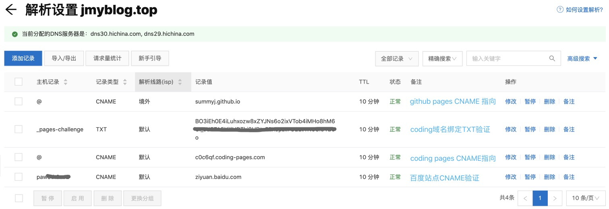609x209 pixels.
Task: Click the 更换分组 bulk button
Action: coord(142,198)
